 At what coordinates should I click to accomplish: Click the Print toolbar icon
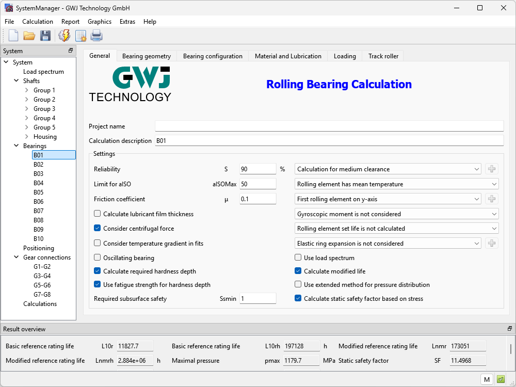pyautogui.click(x=96, y=36)
